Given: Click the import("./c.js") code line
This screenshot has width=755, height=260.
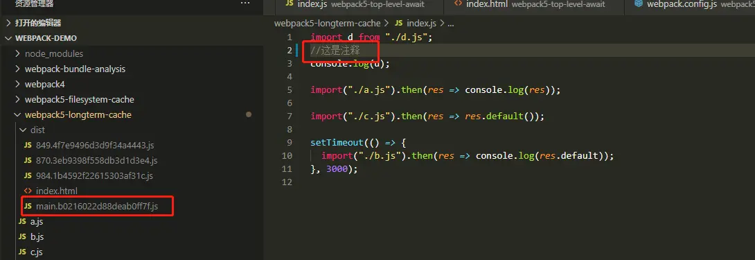Looking at the screenshot, I should pyautogui.click(x=427, y=116).
